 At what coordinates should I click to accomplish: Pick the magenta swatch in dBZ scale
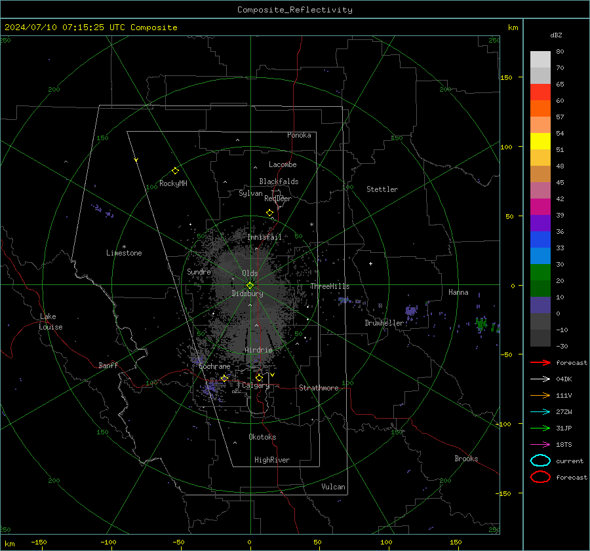click(540, 207)
